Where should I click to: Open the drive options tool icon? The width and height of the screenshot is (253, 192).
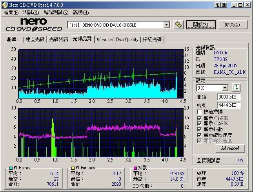tap(178, 25)
